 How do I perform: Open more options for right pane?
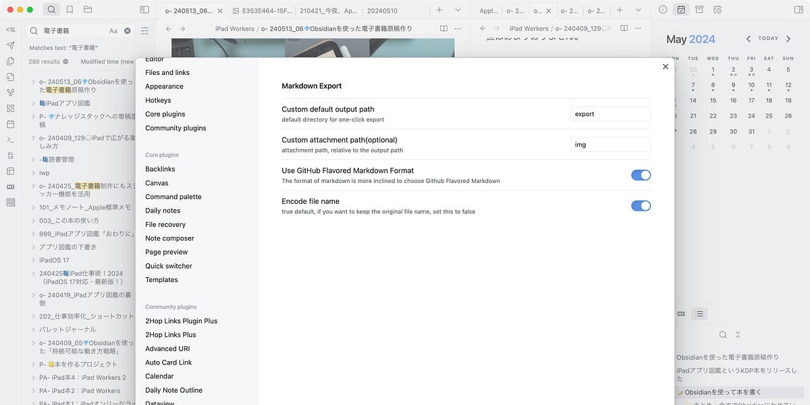coord(639,28)
